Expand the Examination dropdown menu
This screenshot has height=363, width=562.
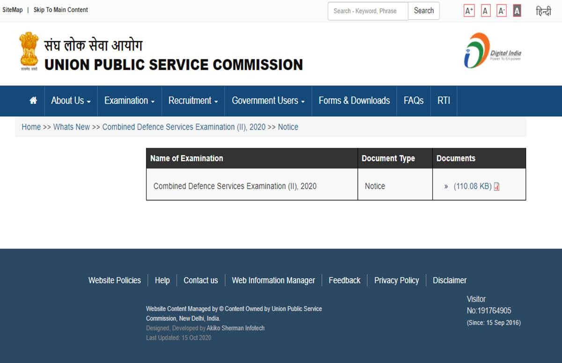point(129,101)
